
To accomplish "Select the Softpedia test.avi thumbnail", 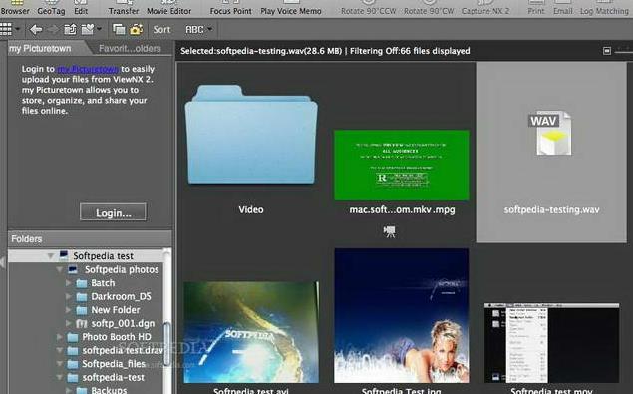I will [251, 332].
